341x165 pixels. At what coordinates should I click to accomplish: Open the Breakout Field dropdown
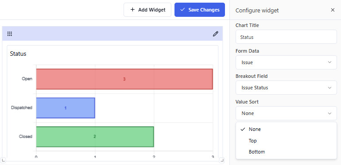tap(286, 88)
